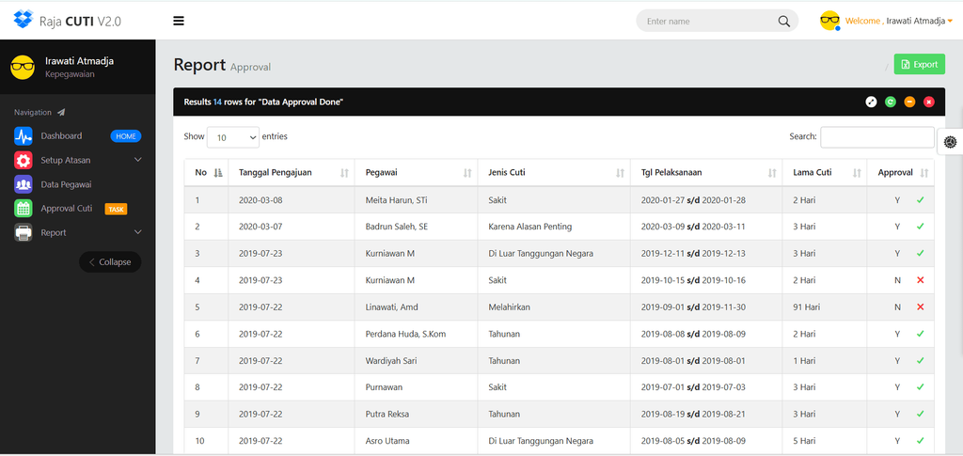
Task: Open the Welcome Irawati Atmadja user dropdown
Action: 898,21
